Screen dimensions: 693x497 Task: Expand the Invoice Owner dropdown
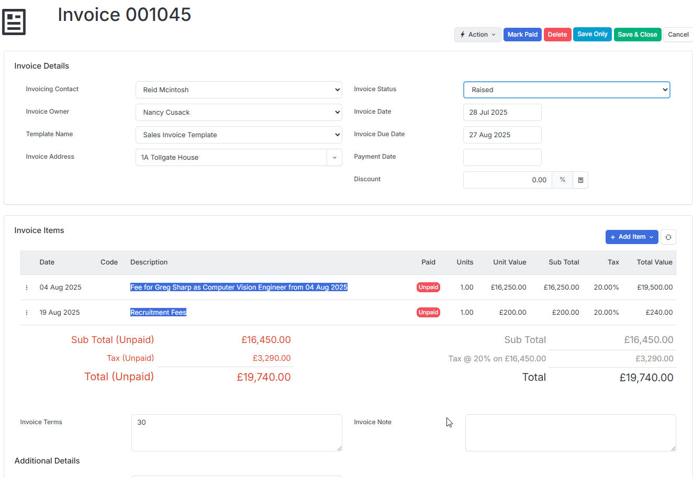coord(239,113)
